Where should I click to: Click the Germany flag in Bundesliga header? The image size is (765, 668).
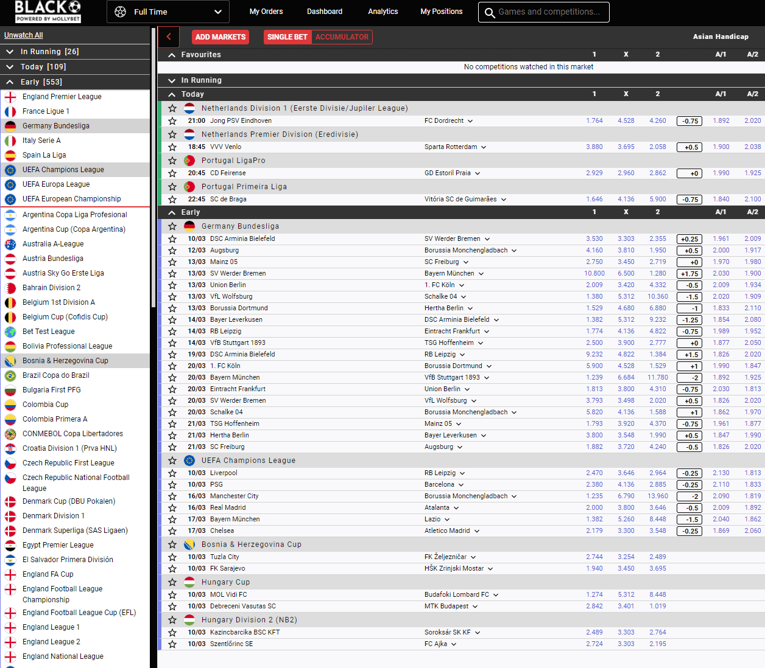click(x=189, y=226)
